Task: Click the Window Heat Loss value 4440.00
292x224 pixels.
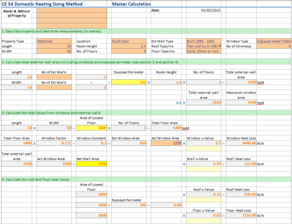Action: 241,143
